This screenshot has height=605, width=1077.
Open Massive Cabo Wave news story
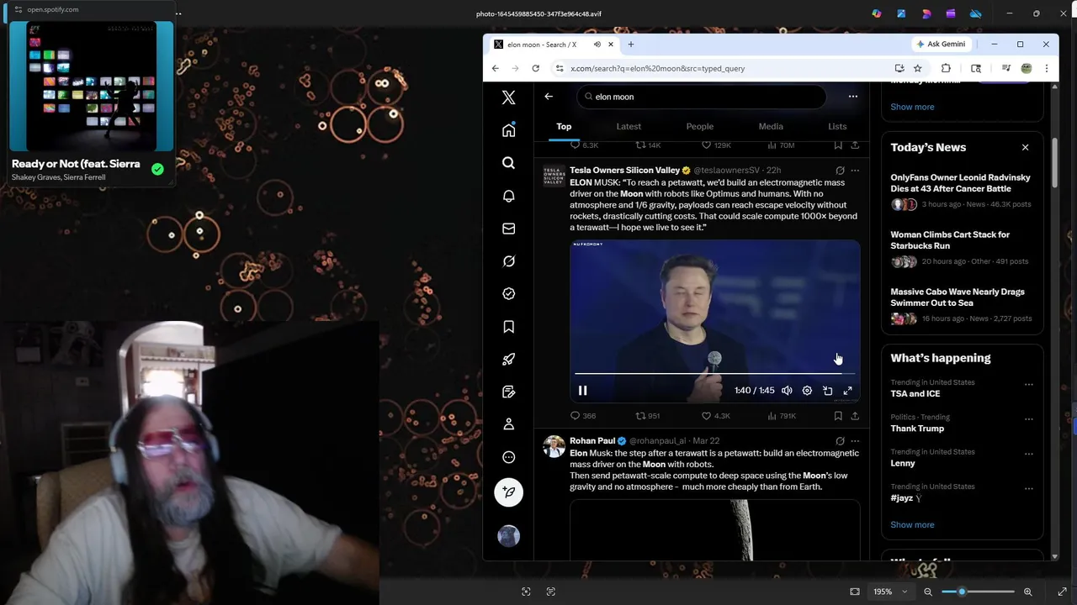point(958,297)
